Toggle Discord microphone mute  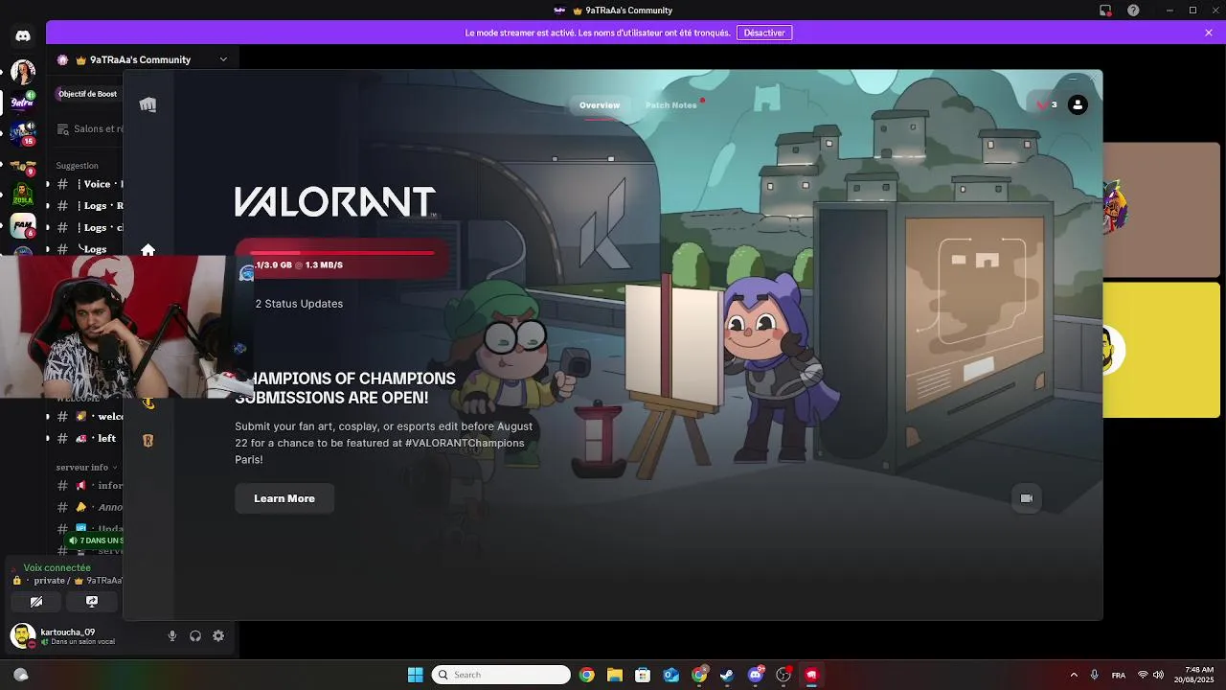coord(172,635)
